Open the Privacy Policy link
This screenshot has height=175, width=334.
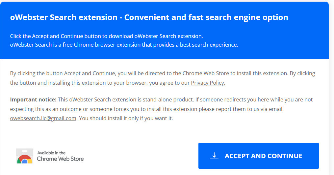[208, 83]
